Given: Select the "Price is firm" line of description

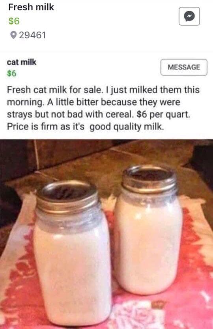Looking at the screenshot, I should [85, 127].
